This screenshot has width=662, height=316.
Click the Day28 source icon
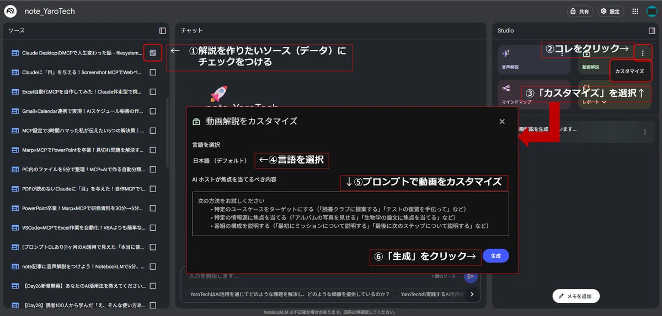[15, 305]
